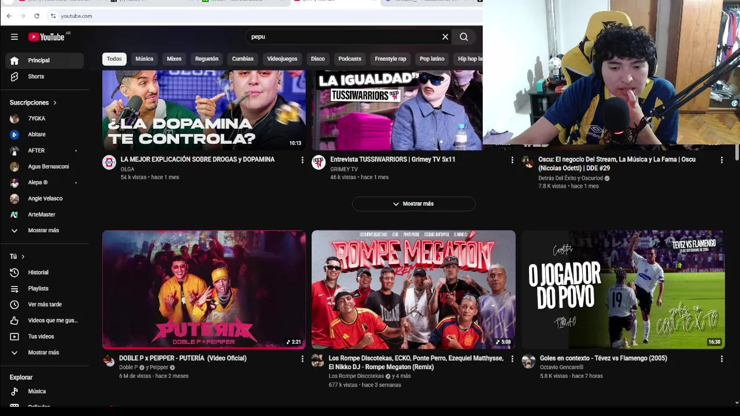740x416 pixels.
Task: Reload the page with the refresh icon
Action: click(36, 16)
